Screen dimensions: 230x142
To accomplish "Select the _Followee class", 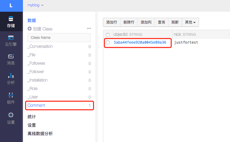I will tap(59, 63).
